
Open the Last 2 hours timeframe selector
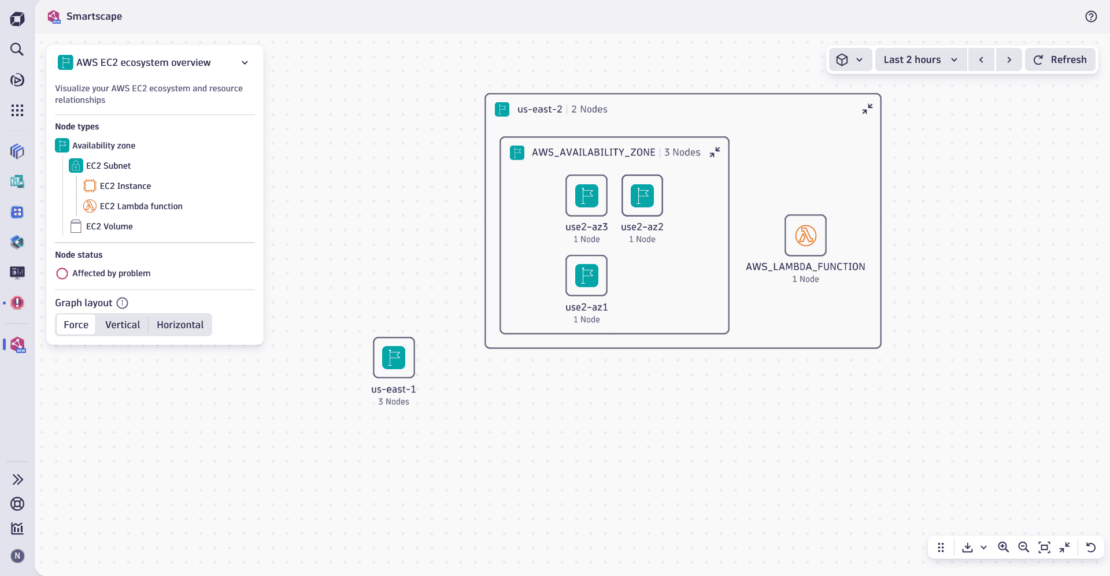tap(920, 60)
